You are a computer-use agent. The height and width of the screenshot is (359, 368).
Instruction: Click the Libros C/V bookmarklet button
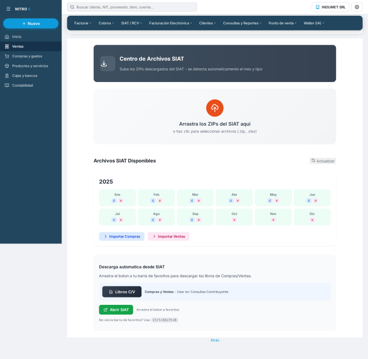coord(122,292)
